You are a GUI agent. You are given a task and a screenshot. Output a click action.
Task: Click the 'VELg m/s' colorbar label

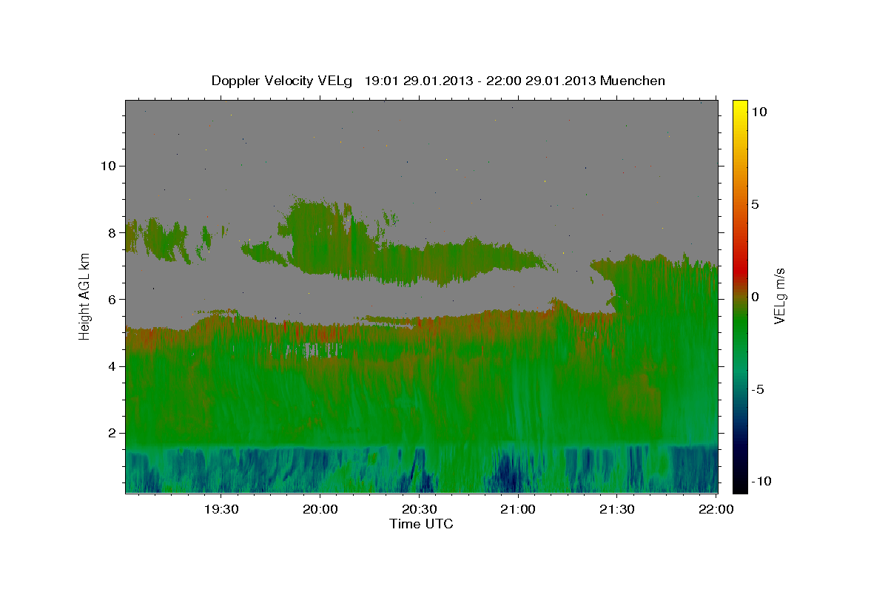pos(779,296)
